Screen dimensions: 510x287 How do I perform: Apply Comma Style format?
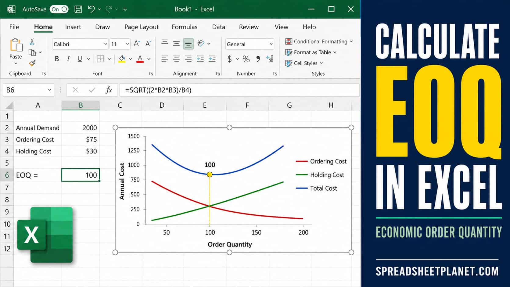258,59
